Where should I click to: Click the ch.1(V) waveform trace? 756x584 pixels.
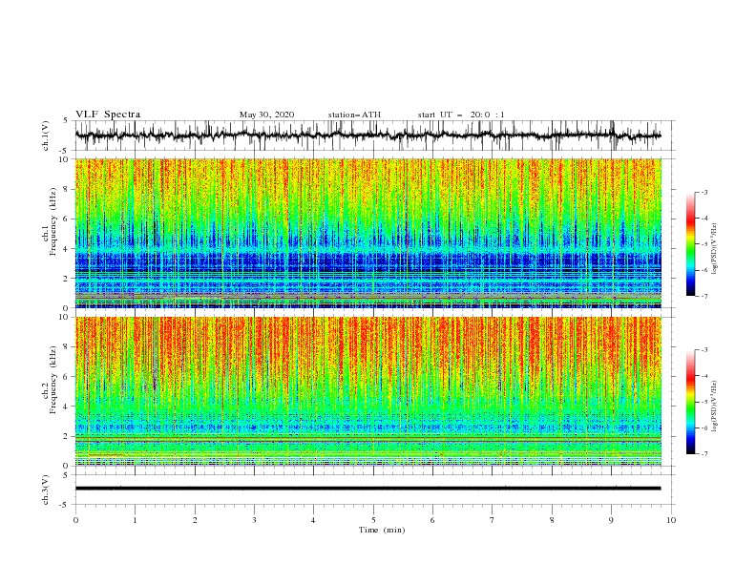367,136
